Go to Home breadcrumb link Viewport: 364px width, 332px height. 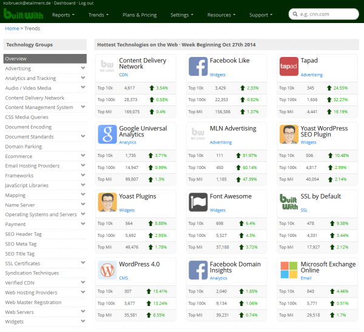12,28
